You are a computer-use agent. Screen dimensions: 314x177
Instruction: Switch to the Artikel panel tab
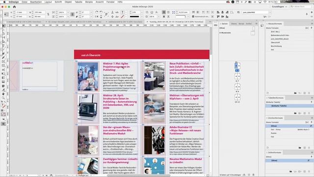(249, 24)
